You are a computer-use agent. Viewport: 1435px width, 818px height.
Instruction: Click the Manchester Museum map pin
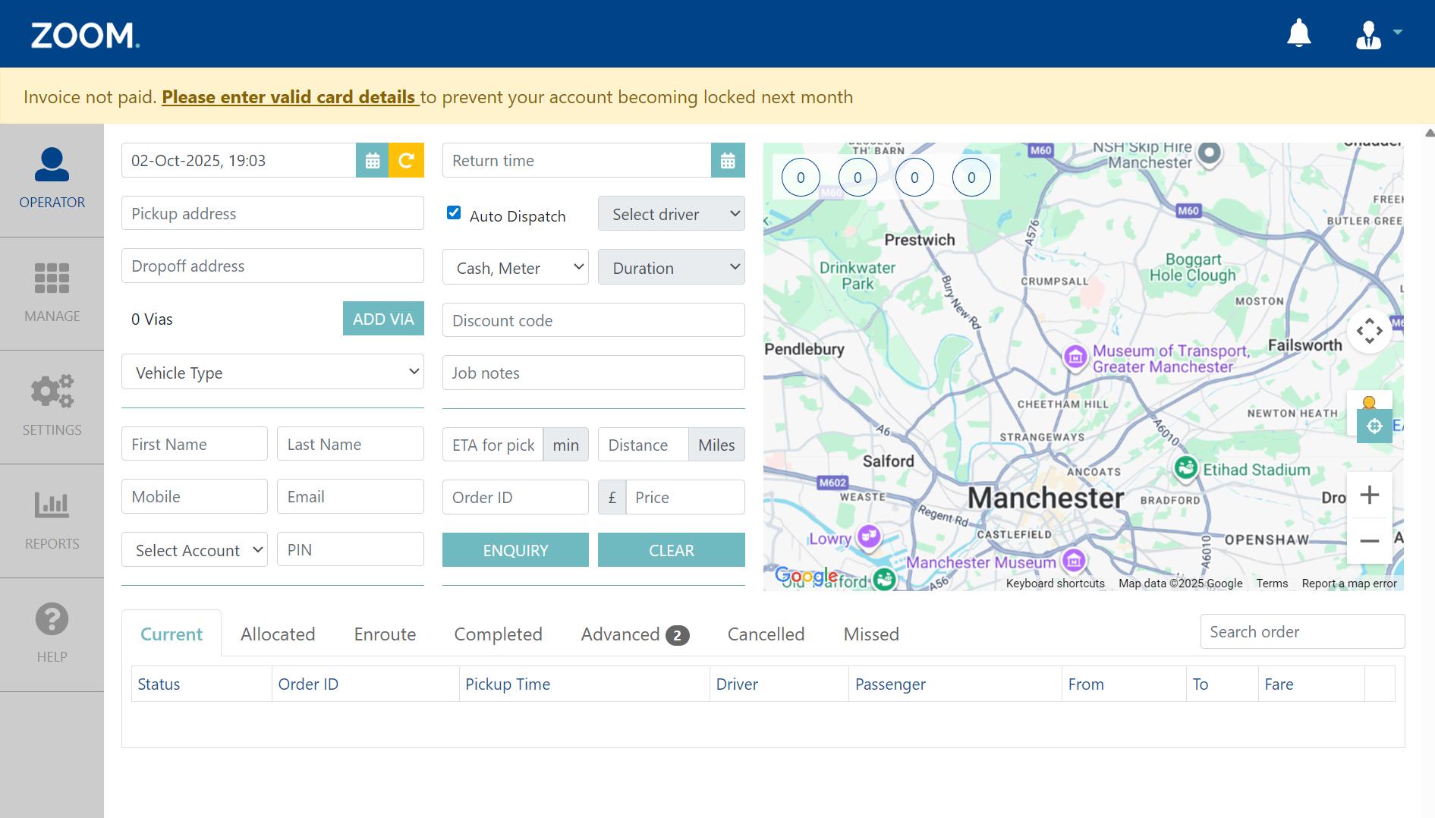[x=1073, y=561]
